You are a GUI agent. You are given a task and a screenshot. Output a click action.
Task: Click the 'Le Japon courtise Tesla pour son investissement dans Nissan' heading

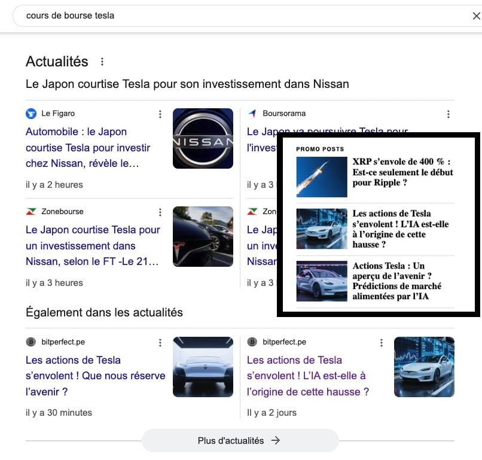(x=188, y=84)
